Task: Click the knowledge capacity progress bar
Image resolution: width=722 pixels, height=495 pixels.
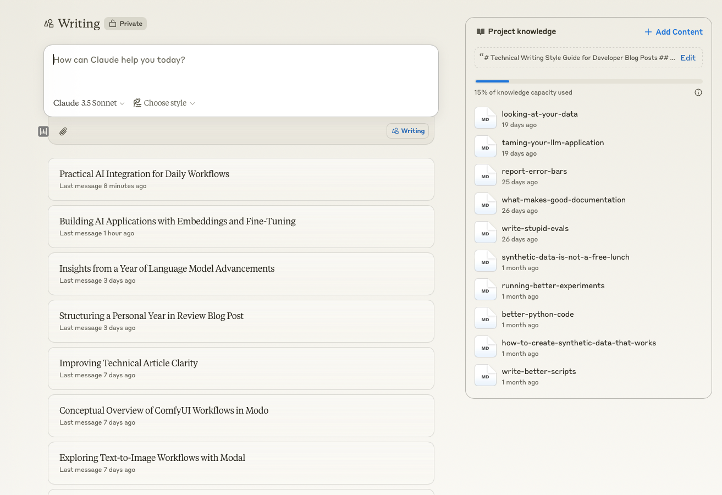Action: point(588,81)
